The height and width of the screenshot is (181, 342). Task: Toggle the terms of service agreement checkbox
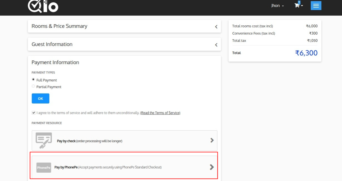[33, 113]
